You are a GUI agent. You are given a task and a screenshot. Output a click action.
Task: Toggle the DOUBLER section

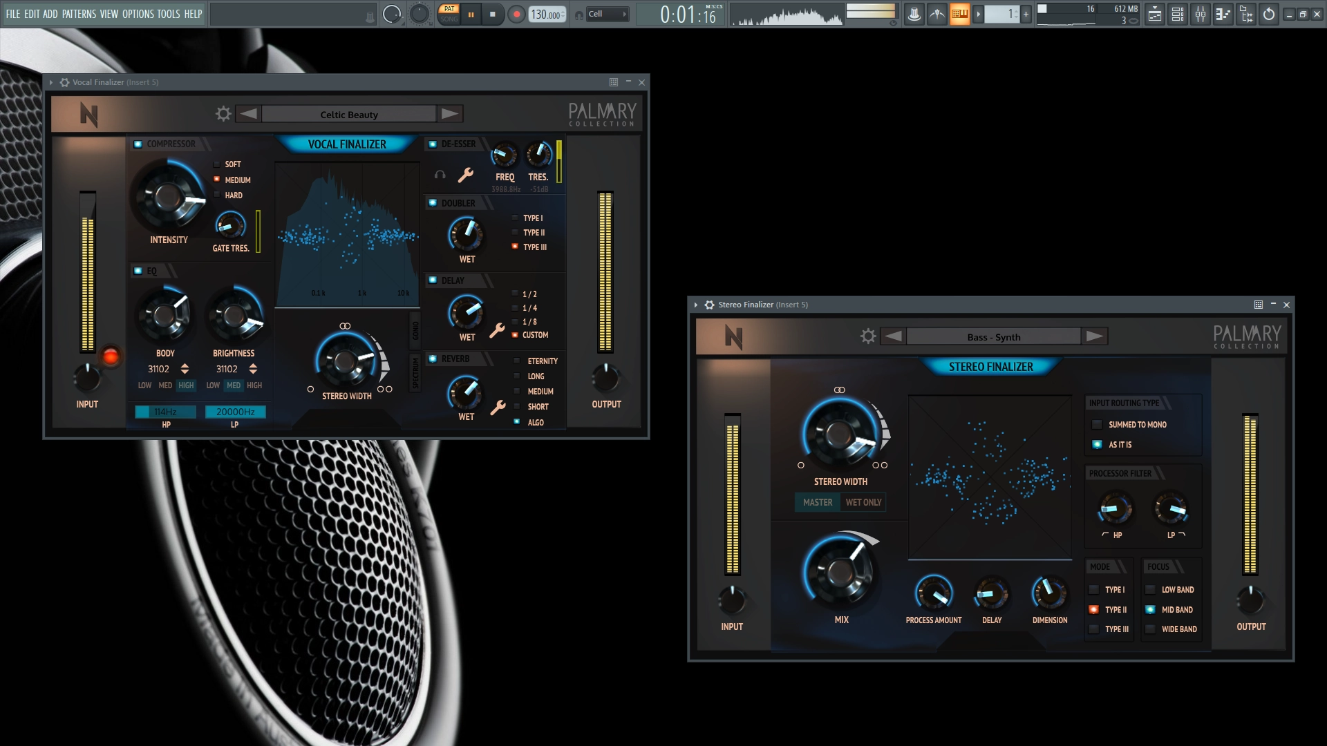click(x=433, y=203)
